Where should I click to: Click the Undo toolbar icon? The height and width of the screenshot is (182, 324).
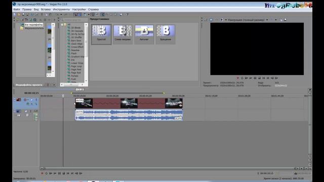click(x=57, y=15)
